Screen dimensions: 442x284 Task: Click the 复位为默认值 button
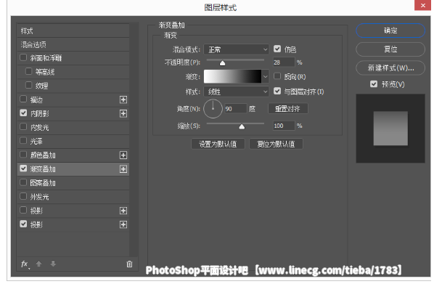tap(276, 144)
